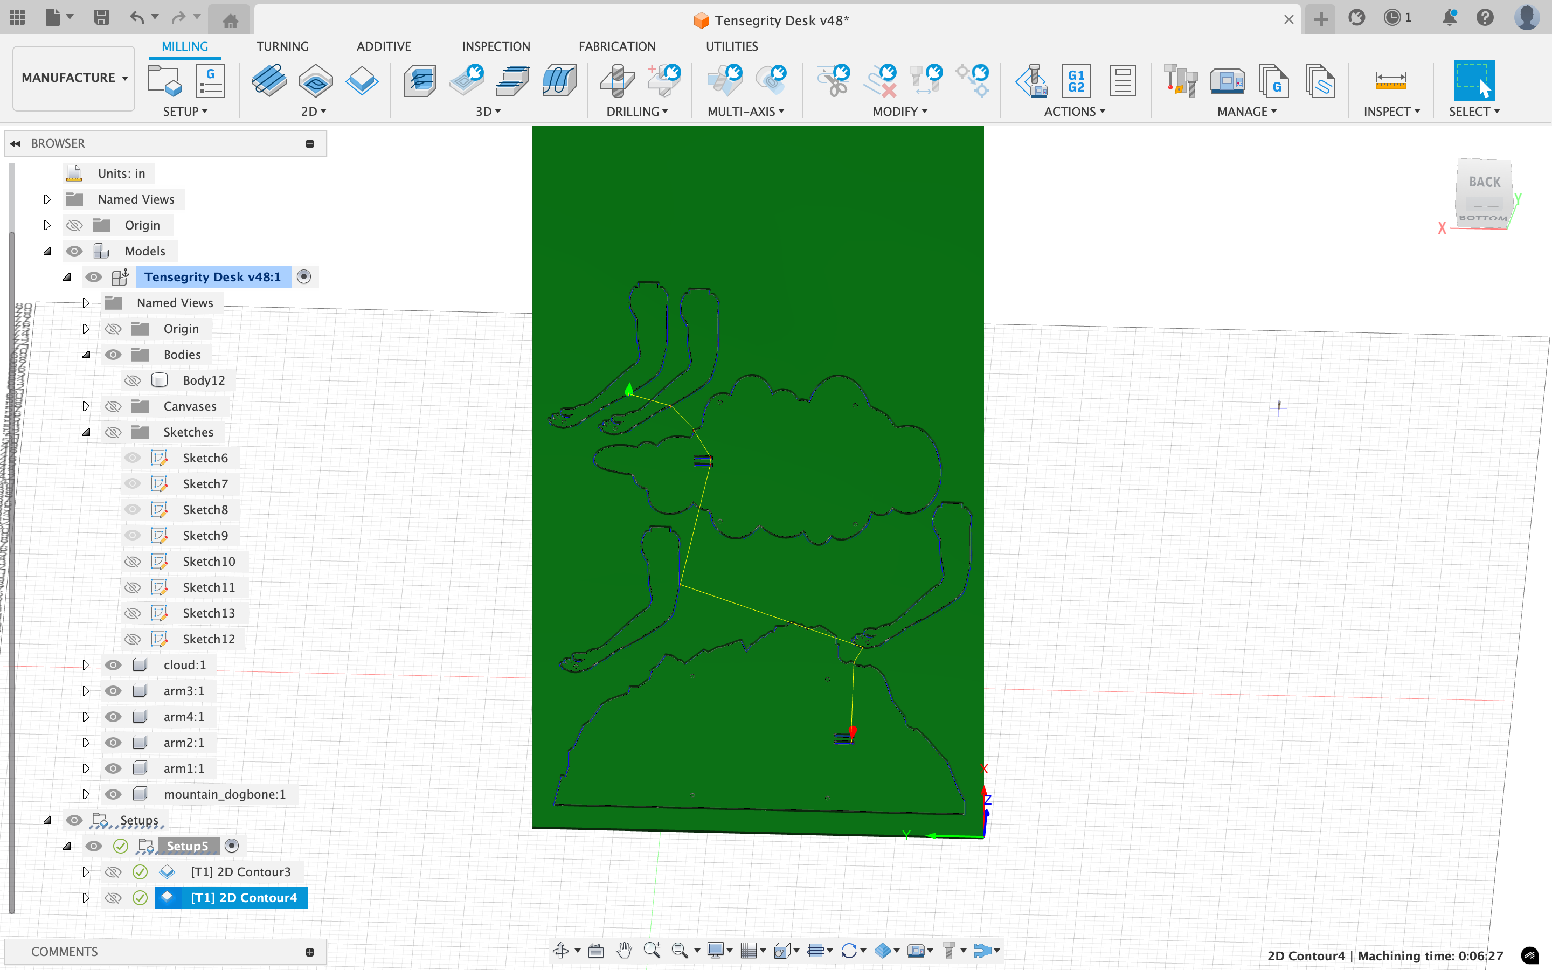Select the Hole Recognition tool icon
This screenshot has height=970, width=1552.
point(663,81)
